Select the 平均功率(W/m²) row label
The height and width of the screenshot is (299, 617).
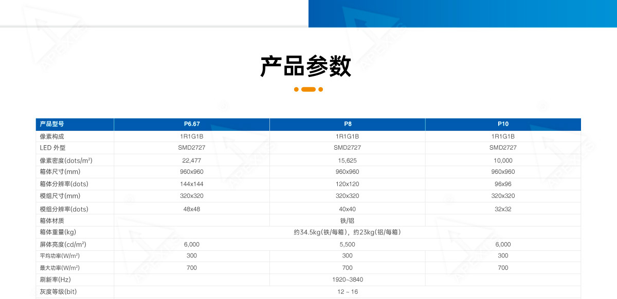(x=60, y=255)
